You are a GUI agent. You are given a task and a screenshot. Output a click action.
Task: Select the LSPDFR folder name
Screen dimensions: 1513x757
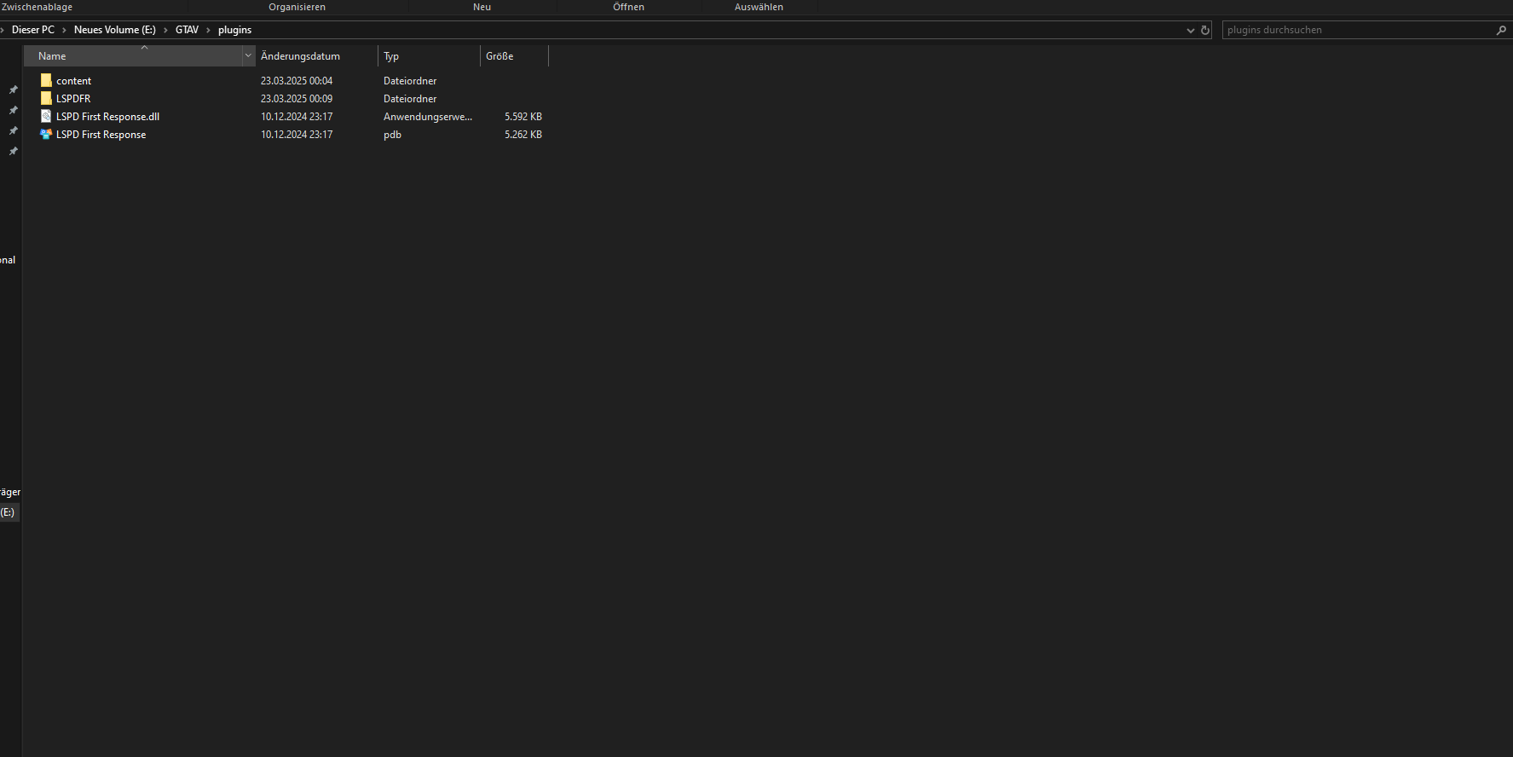pos(73,99)
